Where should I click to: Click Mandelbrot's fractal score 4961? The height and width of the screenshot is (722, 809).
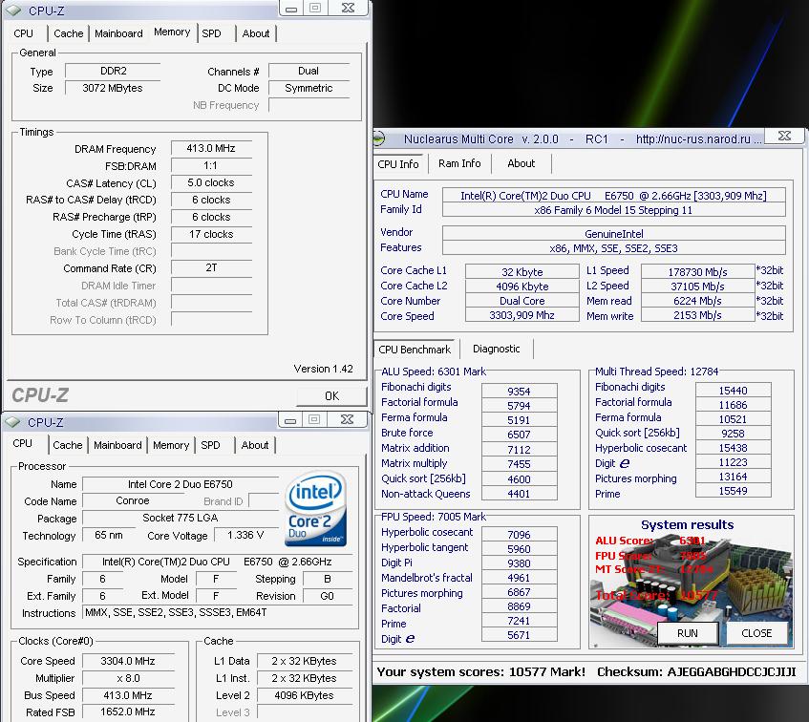[519, 578]
